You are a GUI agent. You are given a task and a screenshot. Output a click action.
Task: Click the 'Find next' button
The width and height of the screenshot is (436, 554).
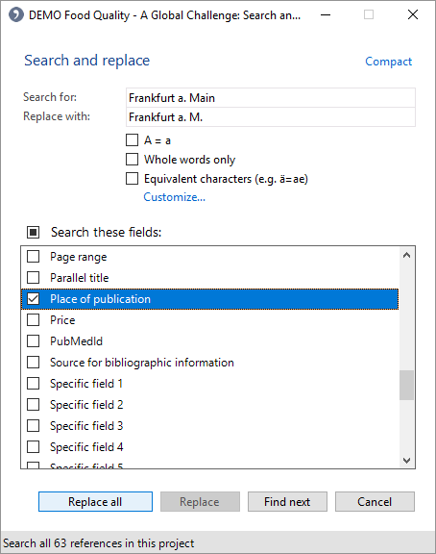pyautogui.click(x=287, y=502)
